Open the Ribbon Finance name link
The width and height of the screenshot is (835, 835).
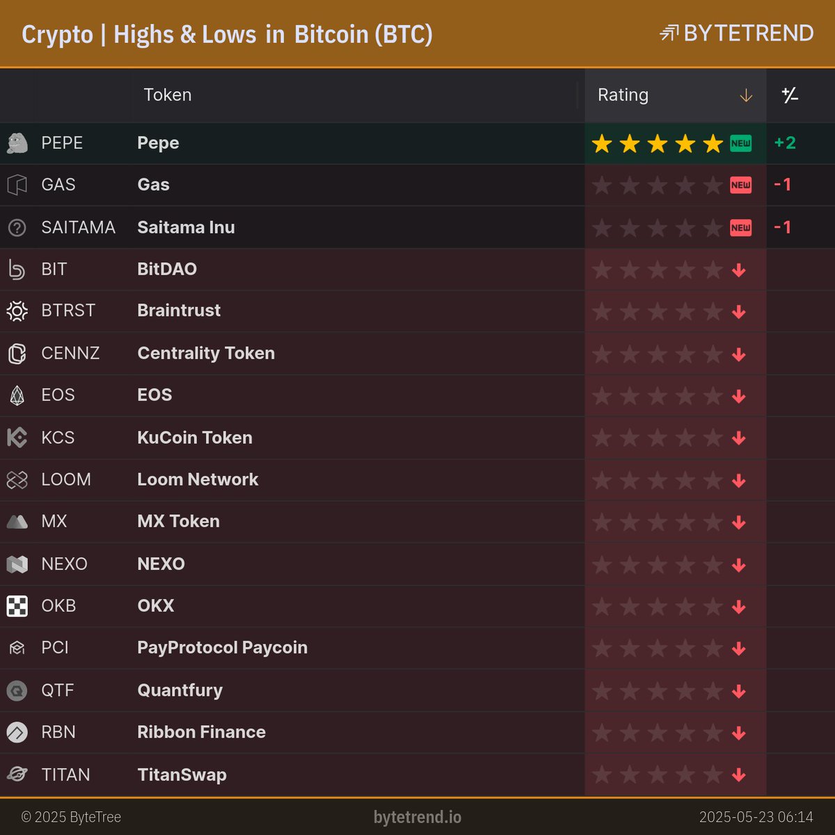click(x=201, y=732)
